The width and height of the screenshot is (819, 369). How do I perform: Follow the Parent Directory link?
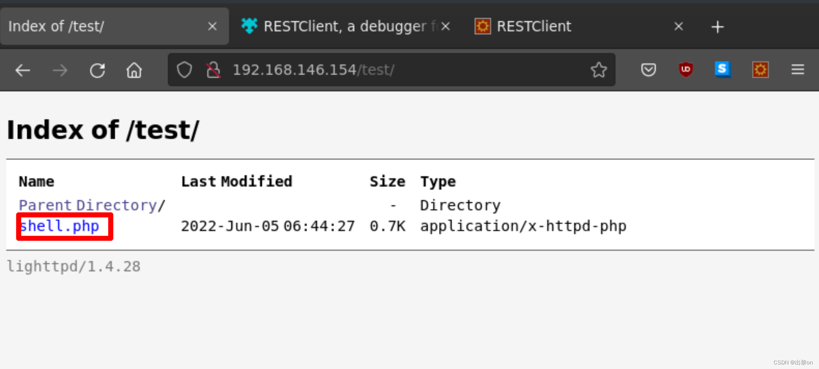[x=88, y=205]
